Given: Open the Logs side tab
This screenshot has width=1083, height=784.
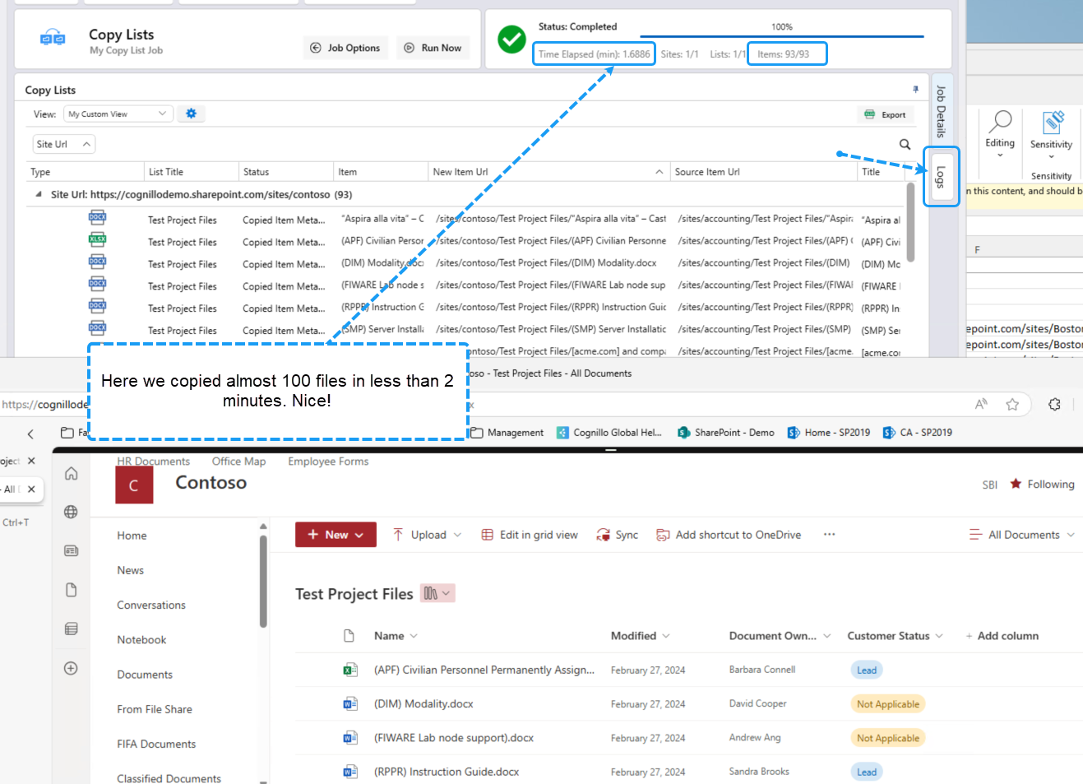Looking at the screenshot, I should pyautogui.click(x=941, y=177).
